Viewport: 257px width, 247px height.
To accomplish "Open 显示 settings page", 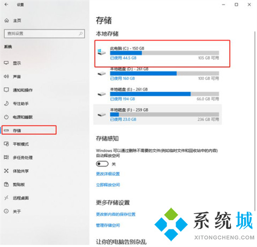I will 17,63.
